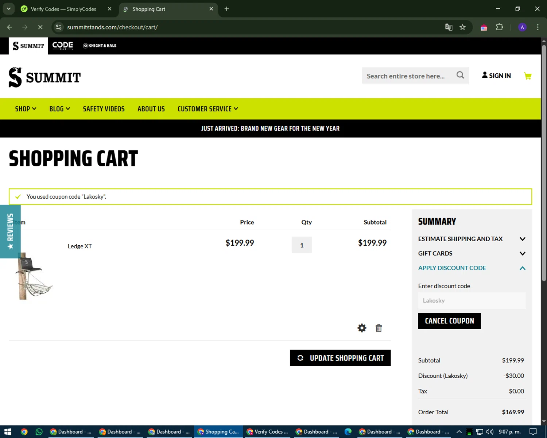The image size is (547, 438).
Task: Open the tab search dropdown in Chrome
Action: coord(8,9)
